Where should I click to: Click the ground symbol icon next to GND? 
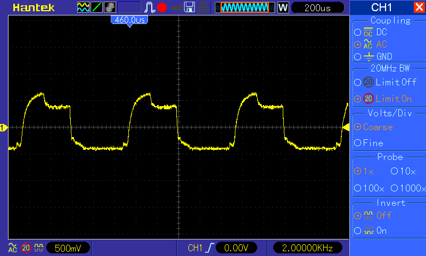[x=368, y=57]
